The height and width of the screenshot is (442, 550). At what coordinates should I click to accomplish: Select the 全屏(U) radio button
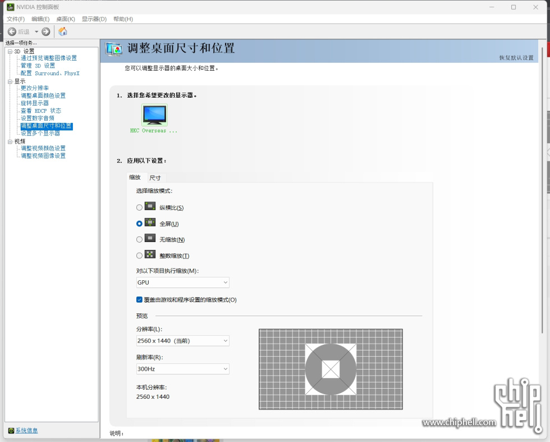click(139, 224)
